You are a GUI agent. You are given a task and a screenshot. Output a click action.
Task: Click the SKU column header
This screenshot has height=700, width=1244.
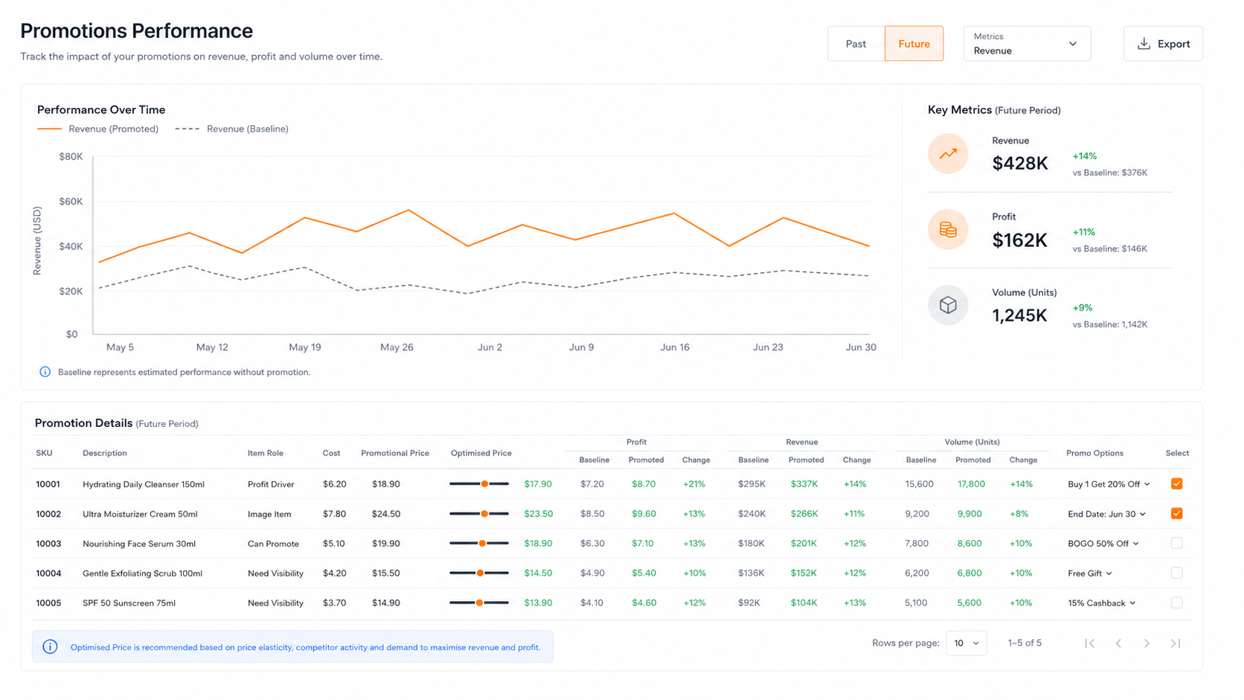click(44, 453)
